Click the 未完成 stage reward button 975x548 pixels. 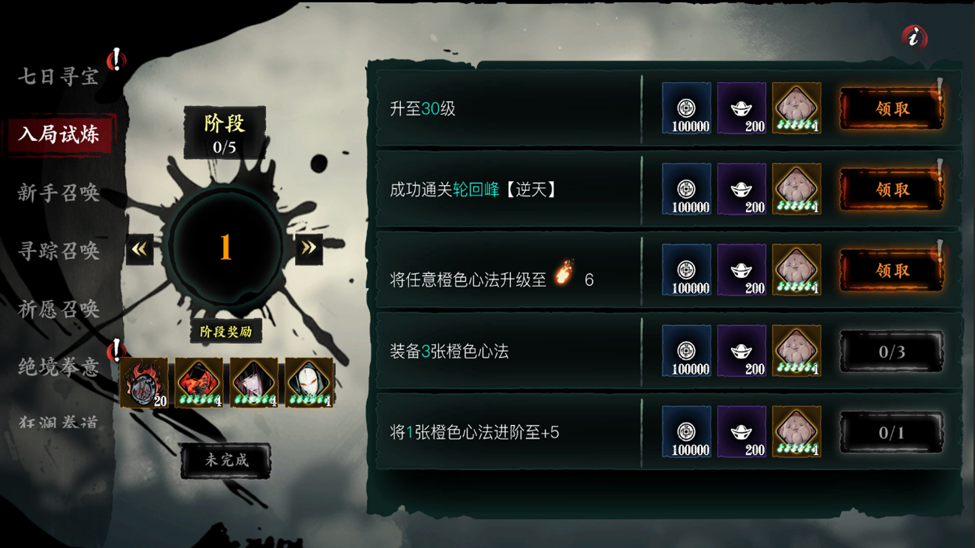click(x=226, y=460)
